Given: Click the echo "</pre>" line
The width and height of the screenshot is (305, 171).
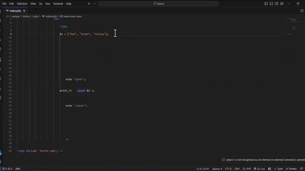Looking at the screenshot, I should (76, 105).
